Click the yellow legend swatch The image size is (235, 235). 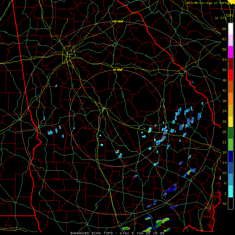(x=231, y=121)
